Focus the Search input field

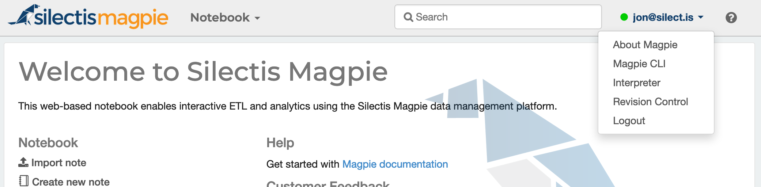498,17
